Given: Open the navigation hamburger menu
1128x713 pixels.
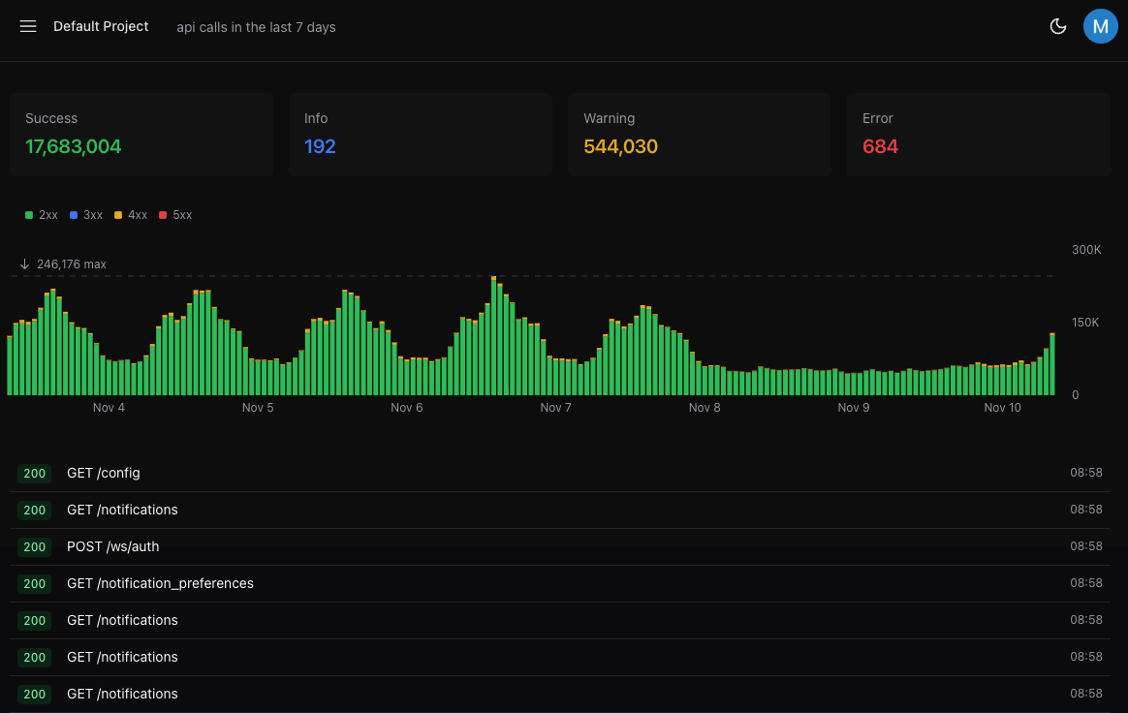Looking at the screenshot, I should pyautogui.click(x=27, y=26).
